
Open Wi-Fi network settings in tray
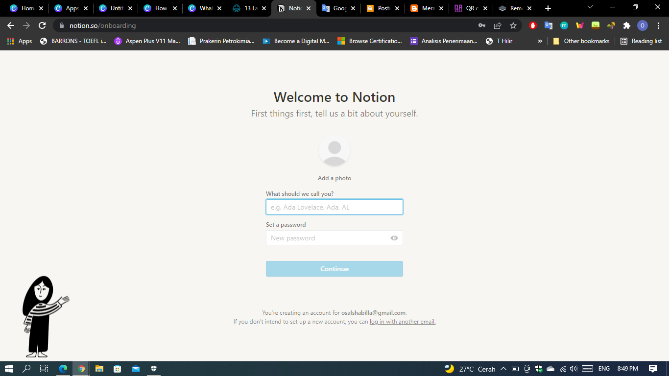563,369
